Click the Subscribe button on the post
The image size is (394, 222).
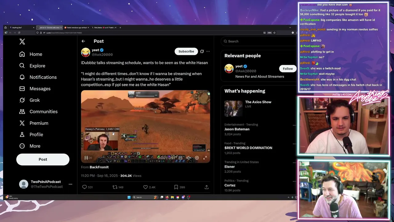tap(186, 51)
